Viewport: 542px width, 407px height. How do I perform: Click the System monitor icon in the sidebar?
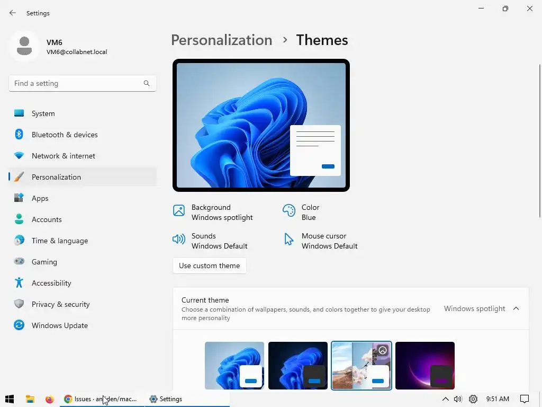click(x=19, y=113)
